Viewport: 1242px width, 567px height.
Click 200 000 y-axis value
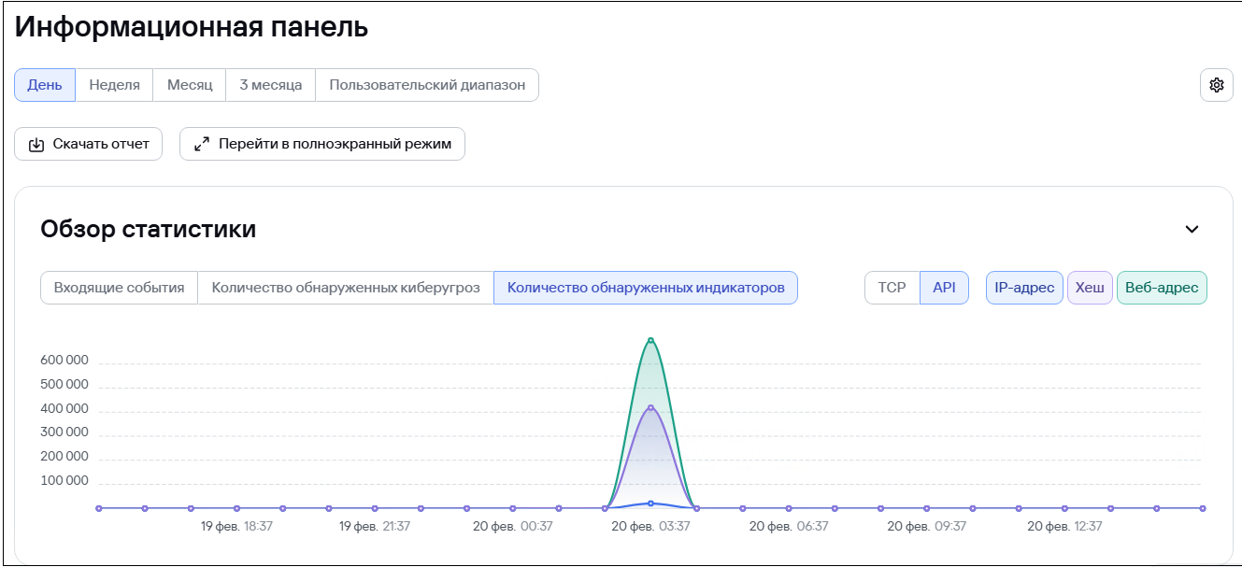(x=64, y=457)
